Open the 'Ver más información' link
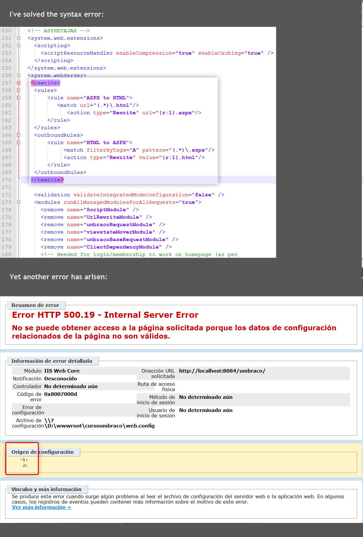The image size is (363, 537). (x=41, y=507)
